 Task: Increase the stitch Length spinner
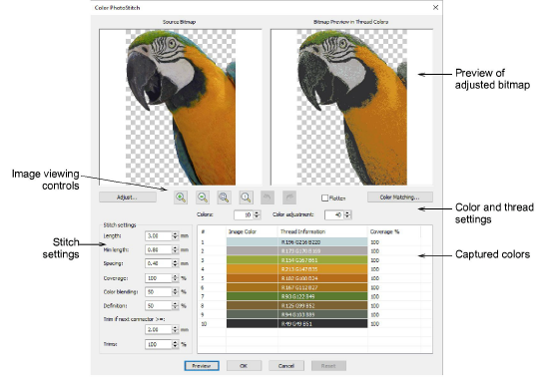tap(175, 233)
